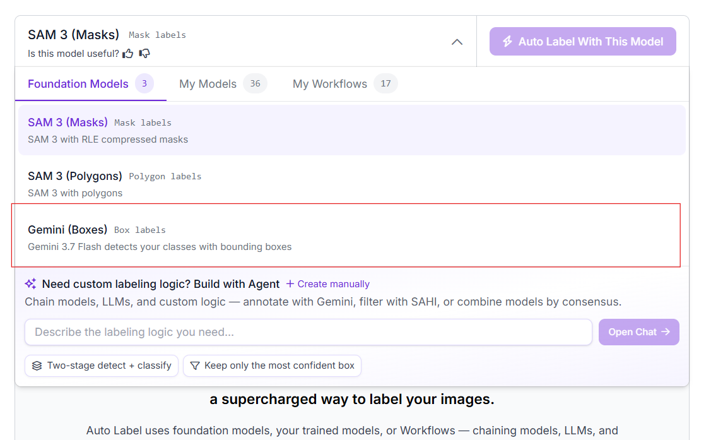Click the 17 count badge on My Workflows
723x440 pixels.
385,83
